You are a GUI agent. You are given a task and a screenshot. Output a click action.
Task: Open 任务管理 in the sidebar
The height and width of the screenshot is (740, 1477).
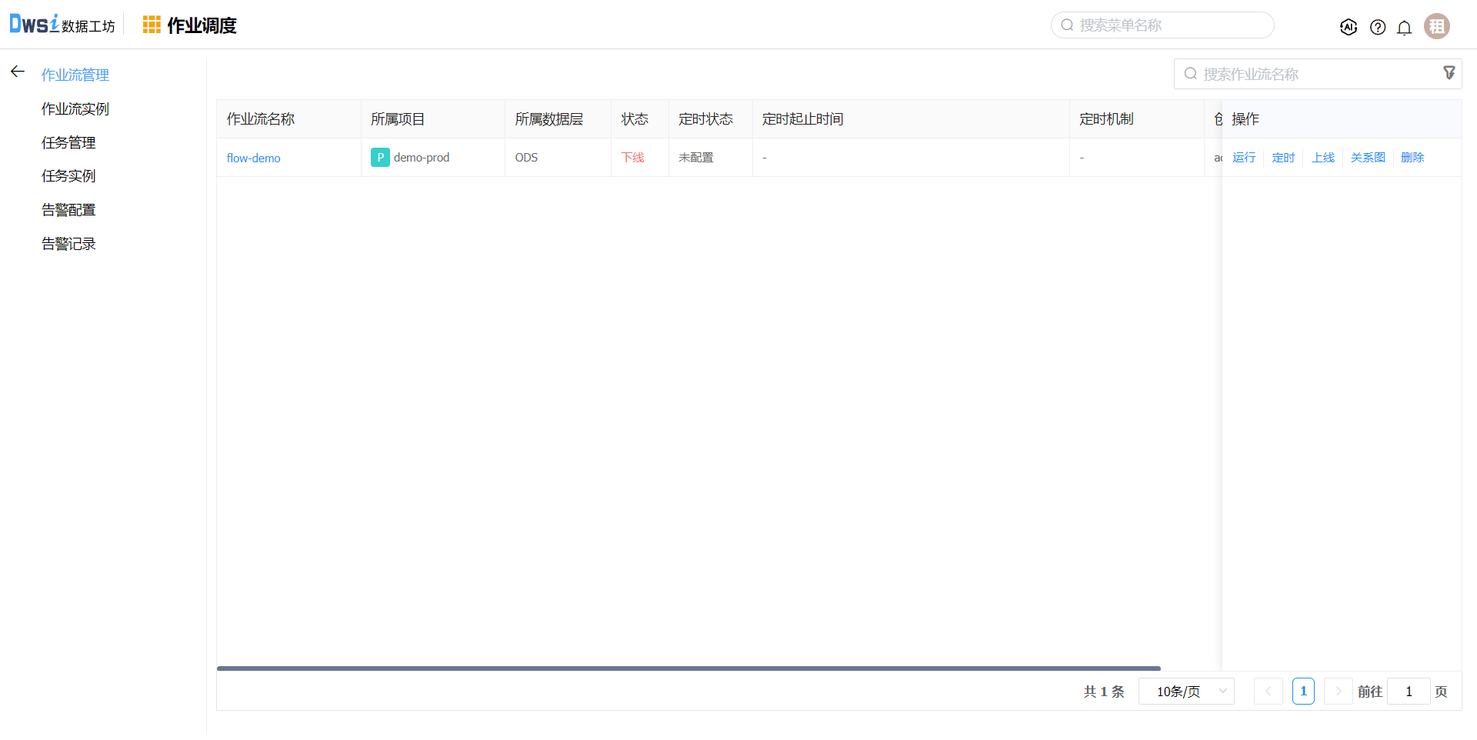[68, 143]
